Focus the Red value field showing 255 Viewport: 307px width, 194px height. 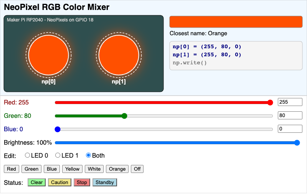point(290,102)
